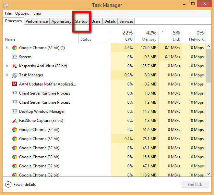This screenshot has height=195, width=214.
Task: Click the FastStone Capture icon
Action: click(x=15, y=121)
